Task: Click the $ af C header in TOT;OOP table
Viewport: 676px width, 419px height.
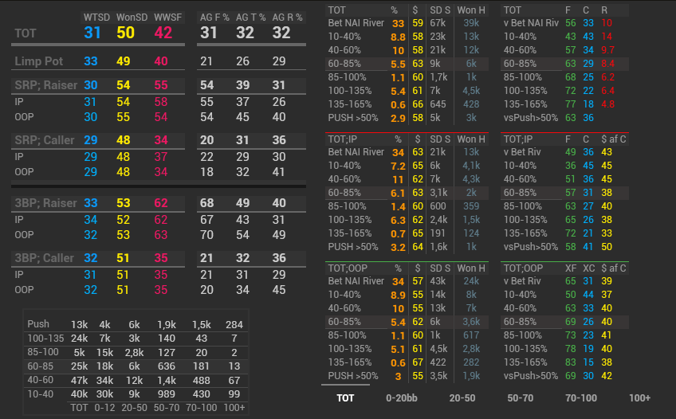Action: coord(612,268)
